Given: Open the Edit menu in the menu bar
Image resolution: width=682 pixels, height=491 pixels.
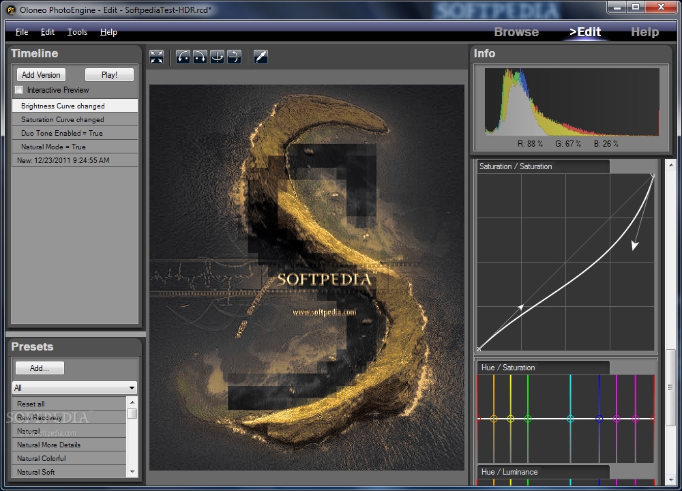Looking at the screenshot, I should (x=48, y=32).
